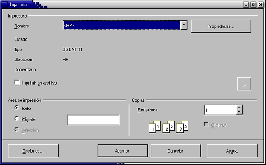Click the second collated pages icon labeled 2
Screen dimensions: 266x165
point(168,127)
